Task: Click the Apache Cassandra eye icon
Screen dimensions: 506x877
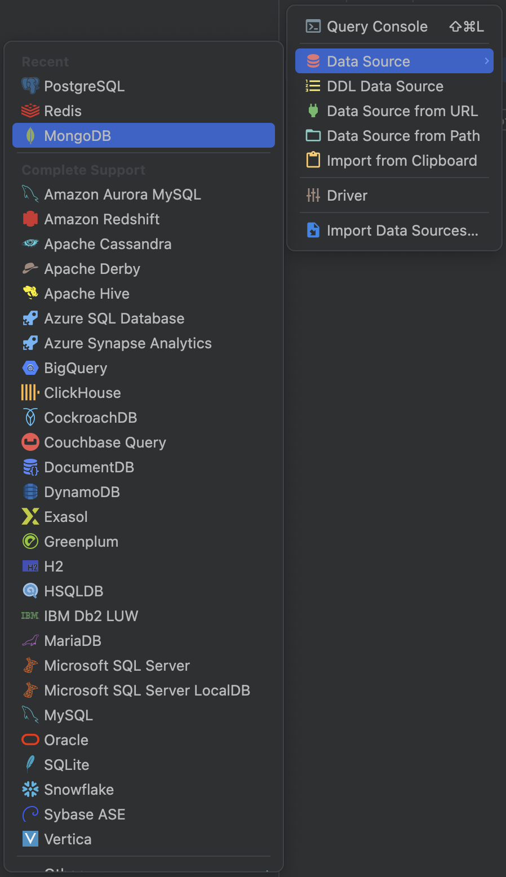Action: point(30,244)
